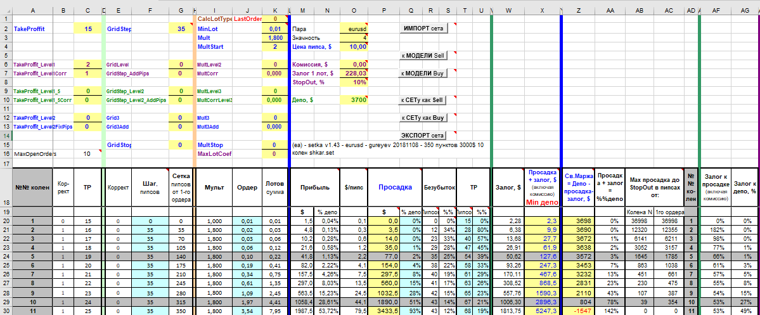This screenshot has height=315, width=760.
Task: Select the lot sum cell 7,95
Action: 275,310
